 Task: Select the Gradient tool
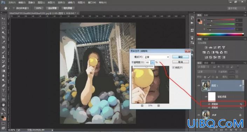coord(3,71)
